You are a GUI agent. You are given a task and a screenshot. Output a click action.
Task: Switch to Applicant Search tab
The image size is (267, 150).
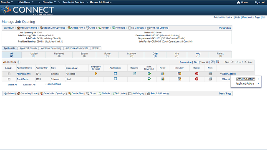[x=28, y=48]
